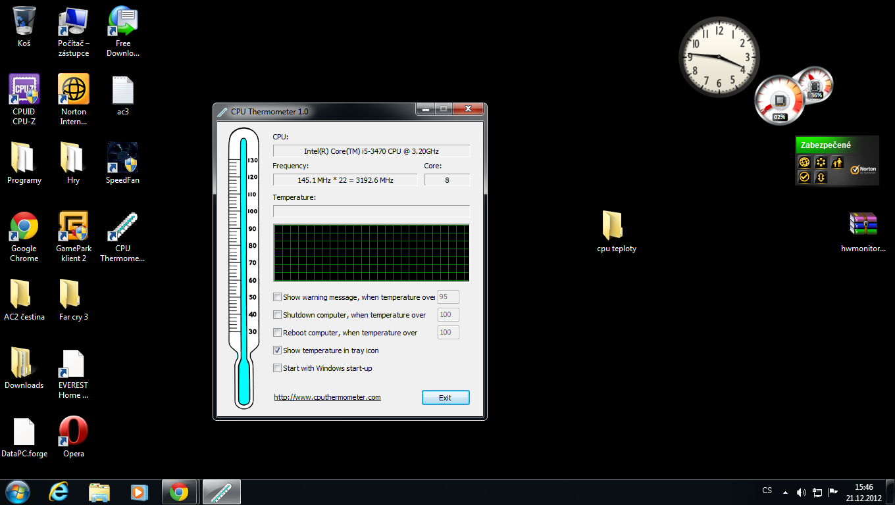895x505 pixels.
Task: Open the taskbar clock showing 15:46
Action: click(863, 493)
